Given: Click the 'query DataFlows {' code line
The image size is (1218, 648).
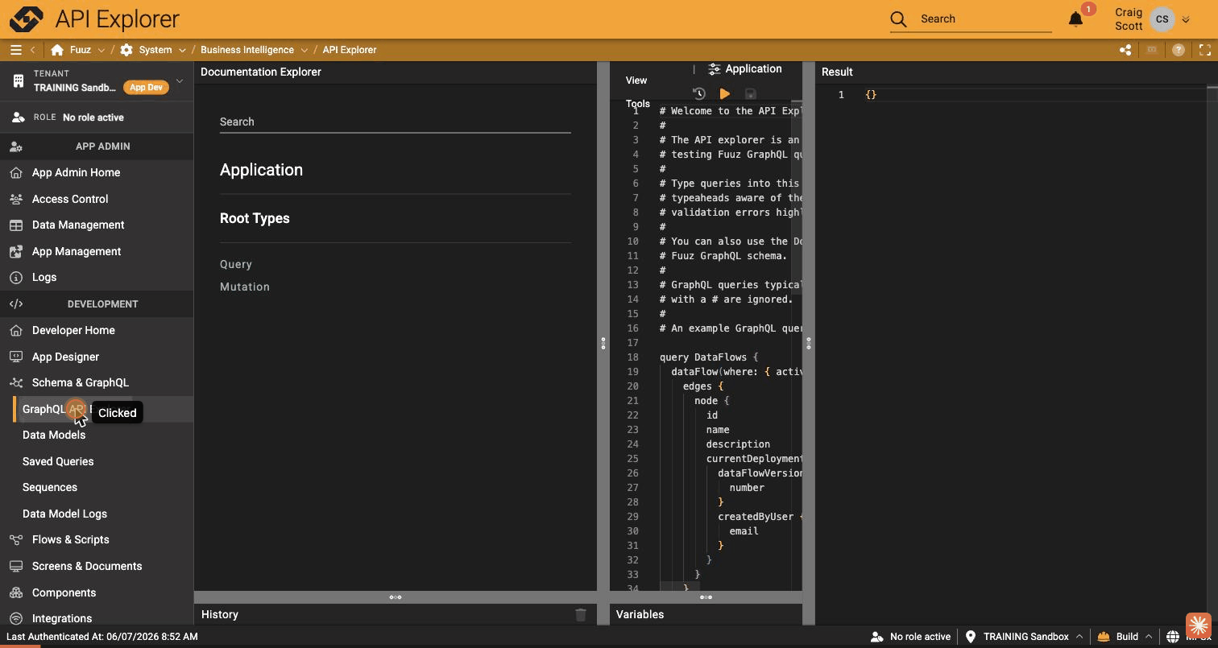Looking at the screenshot, I should point(709,357).
